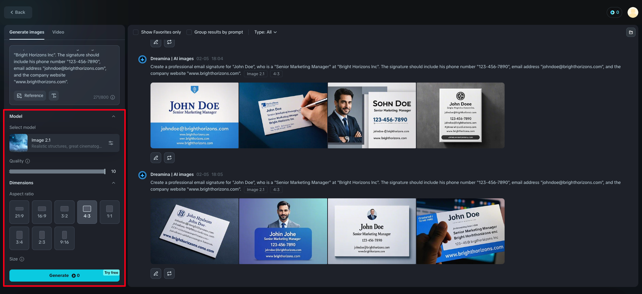Screen dimensions: 642x294
Task: Click the Dreamina | AI images title at 18:05
Action: click(172, 175)
